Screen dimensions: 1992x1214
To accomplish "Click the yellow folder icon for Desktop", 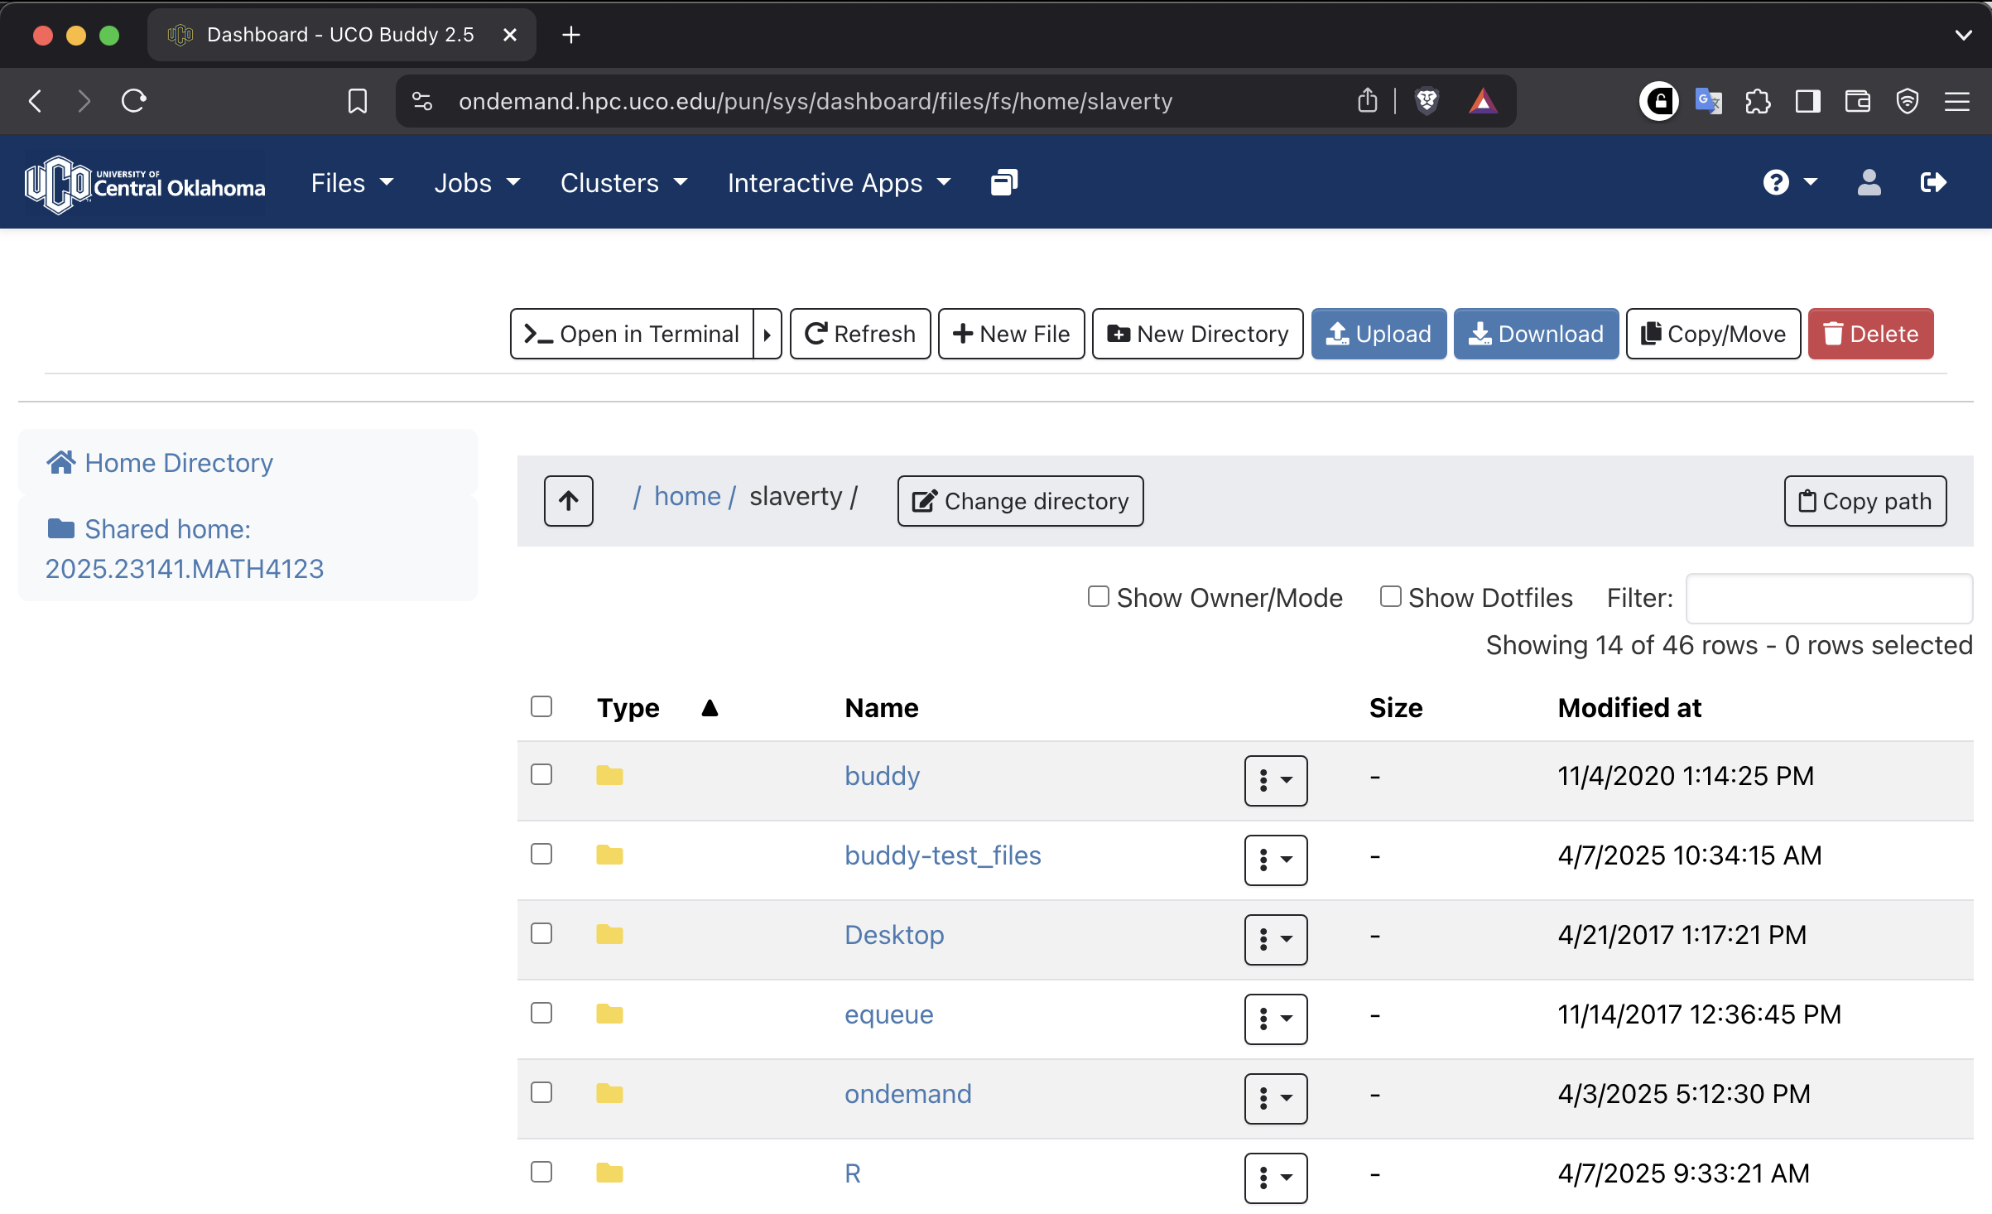I will point(609,935).
